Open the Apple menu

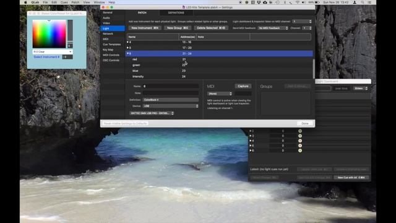25,2
